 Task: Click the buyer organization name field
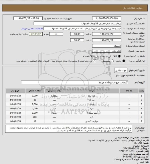[77, 23]
